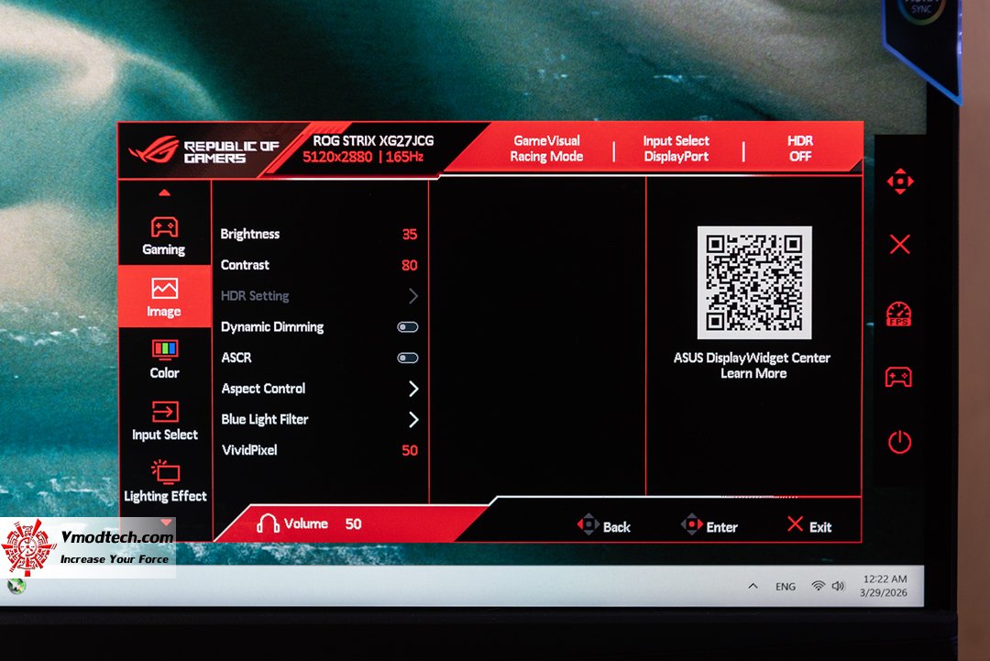Click the Back navigation button
Viewport: 990px width, 661px height.
(x=603, y=526)
